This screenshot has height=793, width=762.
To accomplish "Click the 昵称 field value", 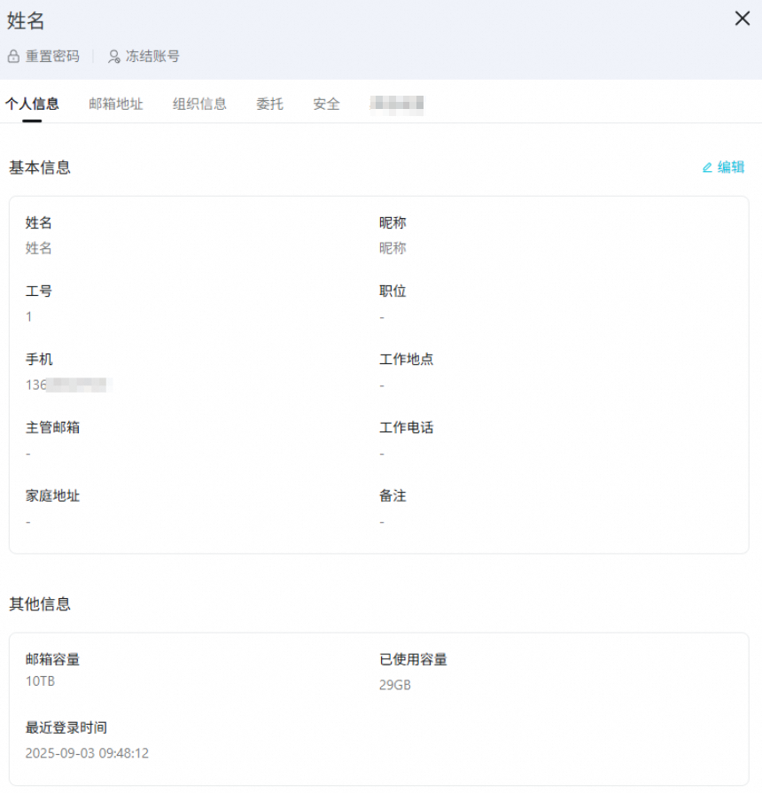I will click(x=393, y=248).
